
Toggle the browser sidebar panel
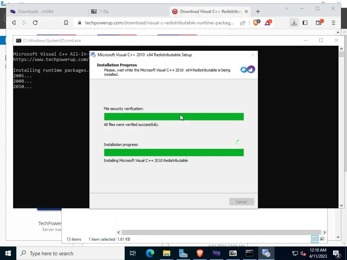coord(305,23)
